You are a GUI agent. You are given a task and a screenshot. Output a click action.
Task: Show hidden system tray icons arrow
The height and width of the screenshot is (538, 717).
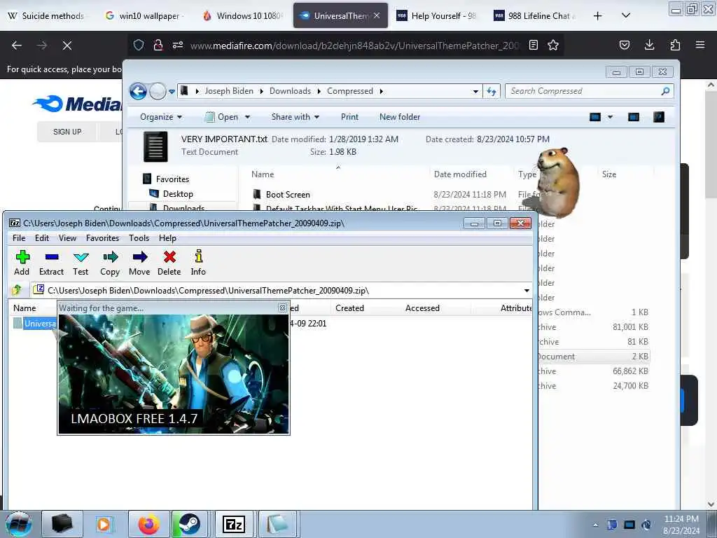point(595,525)
